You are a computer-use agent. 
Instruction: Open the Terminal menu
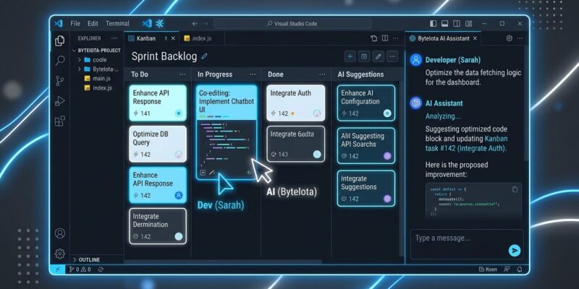(117, 24)
